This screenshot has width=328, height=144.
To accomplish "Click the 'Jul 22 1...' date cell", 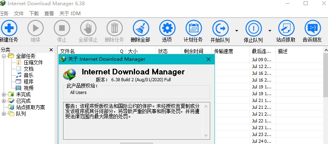I will coord(261,121).
